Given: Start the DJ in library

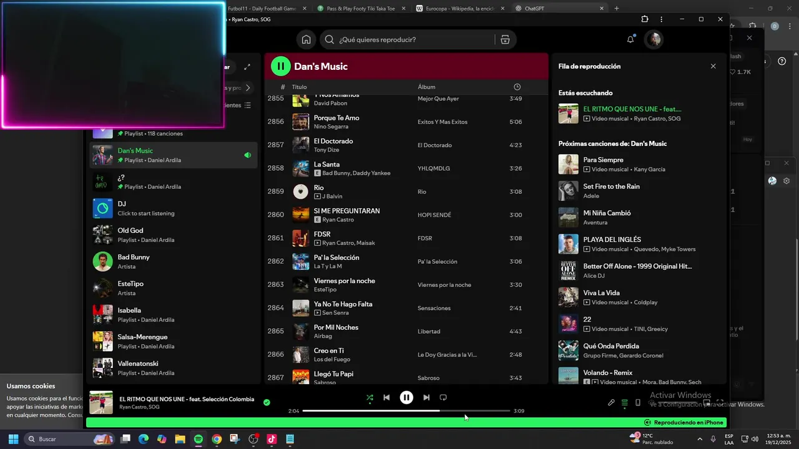Looking at the screenshot, I should click(174, 208).
